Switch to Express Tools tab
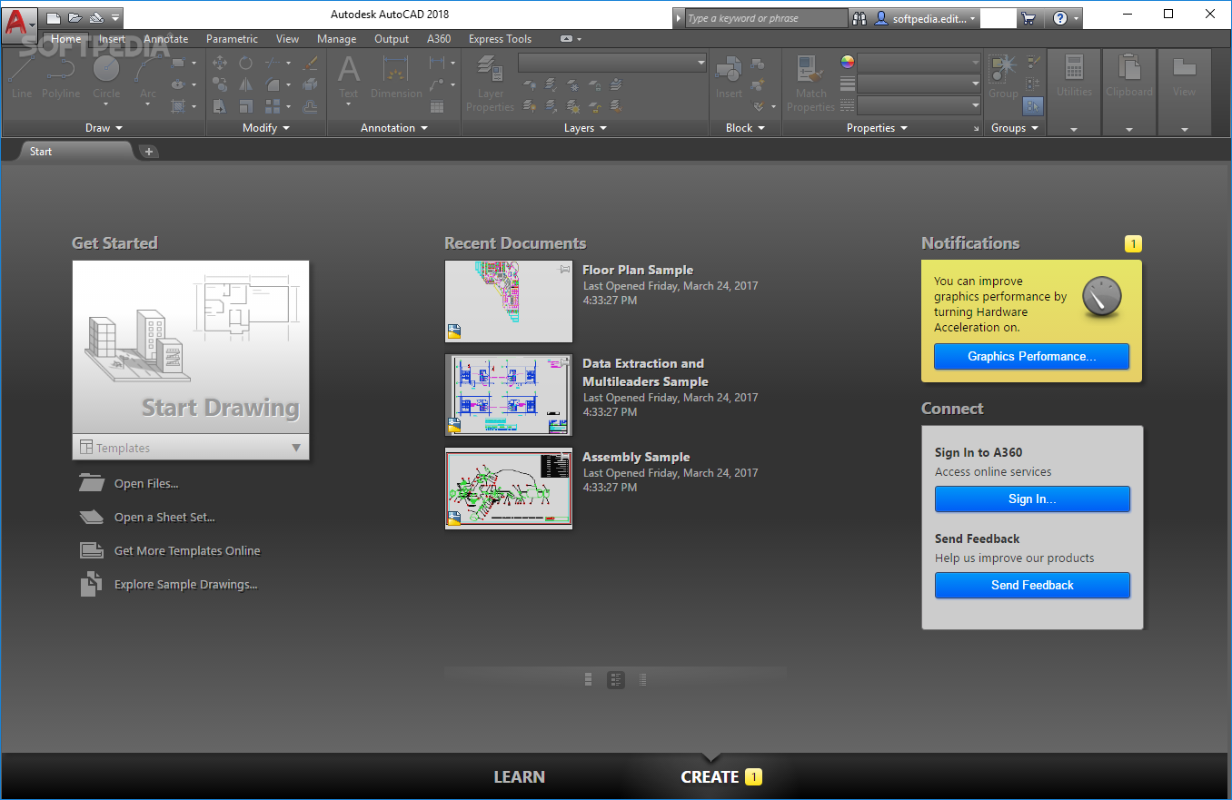The image size is (1232, 800). 500,39
